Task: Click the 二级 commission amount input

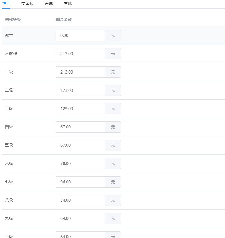Action: click(81, 90)
